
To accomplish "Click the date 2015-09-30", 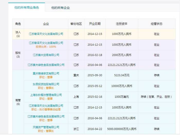I will click(95, 75).
